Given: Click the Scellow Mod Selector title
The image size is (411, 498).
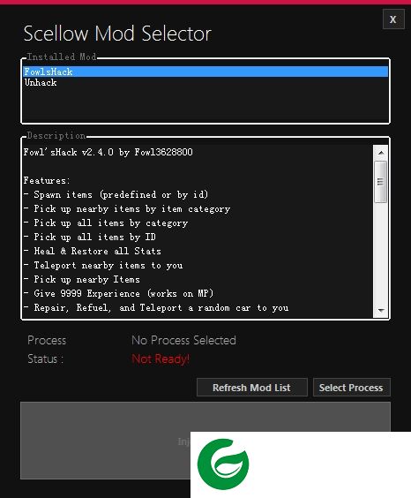Looking at the screenshot, I should (117, 34).
